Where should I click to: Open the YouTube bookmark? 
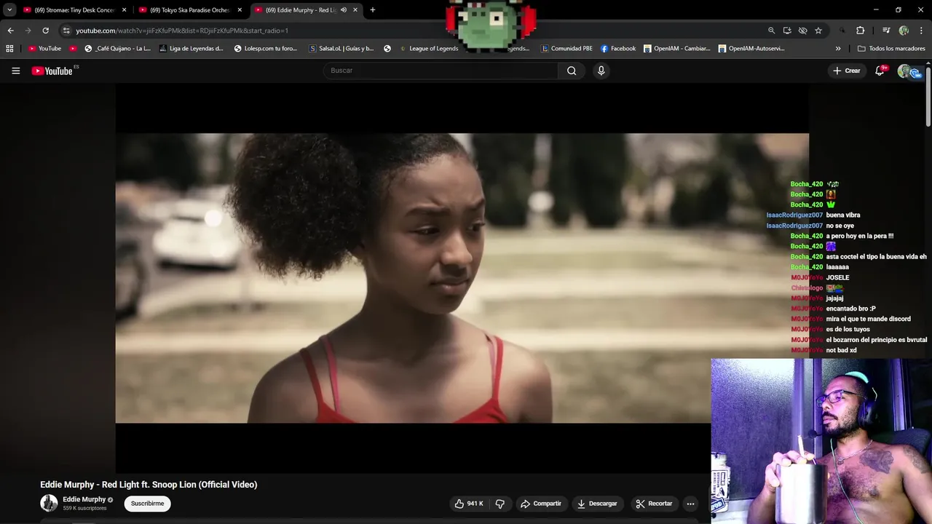point(45,49)
